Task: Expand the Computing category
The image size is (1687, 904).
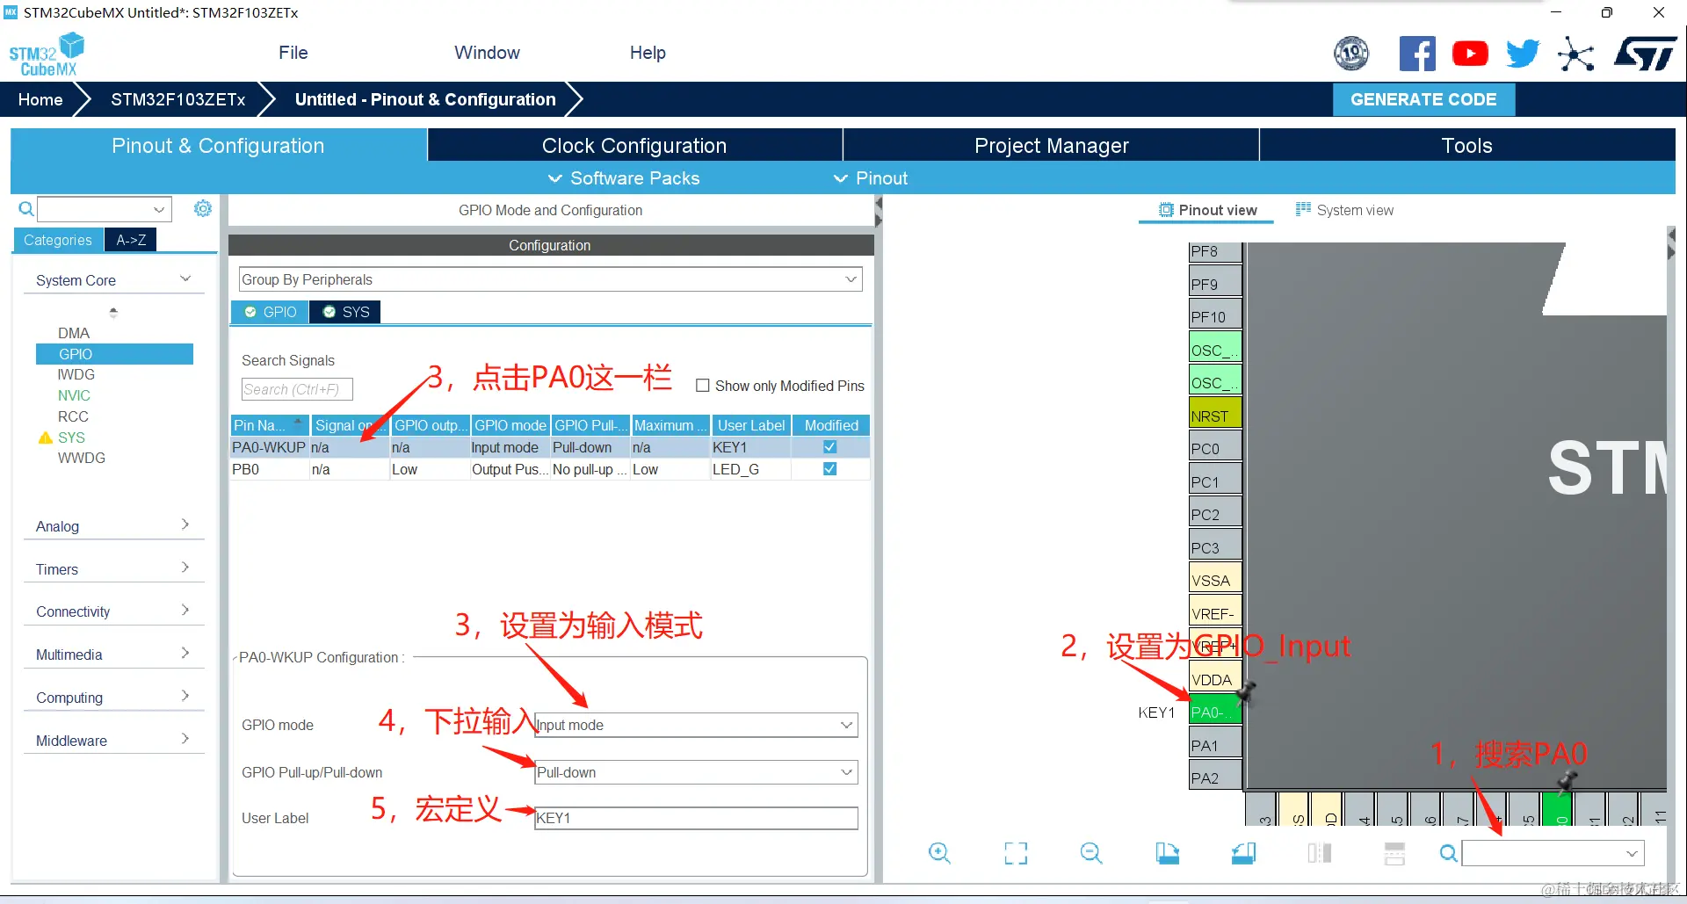Action: tap(113, 698)
